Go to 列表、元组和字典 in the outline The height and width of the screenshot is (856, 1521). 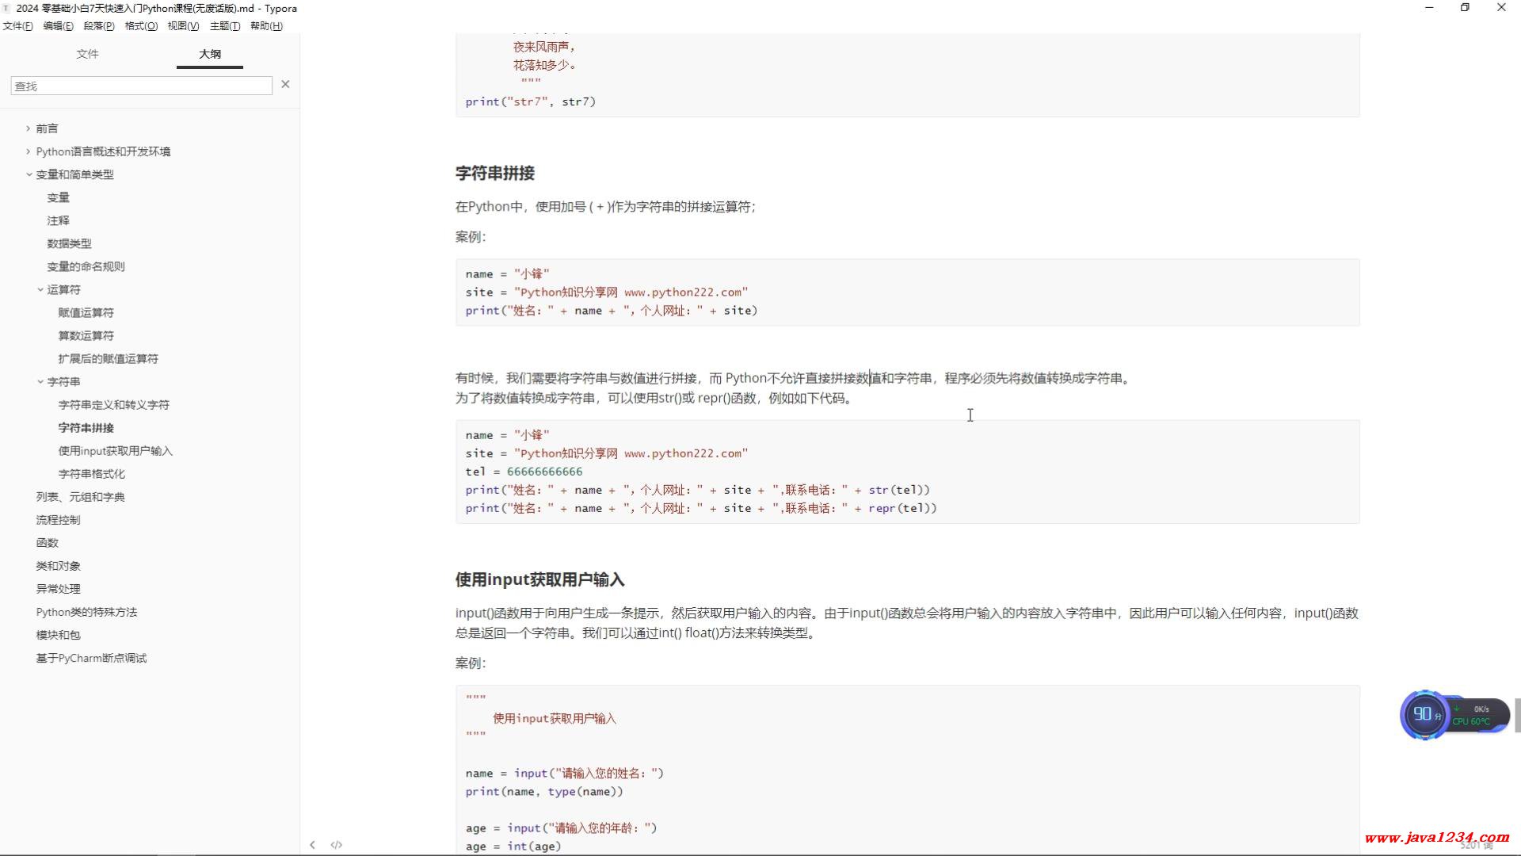click(80, 496)
